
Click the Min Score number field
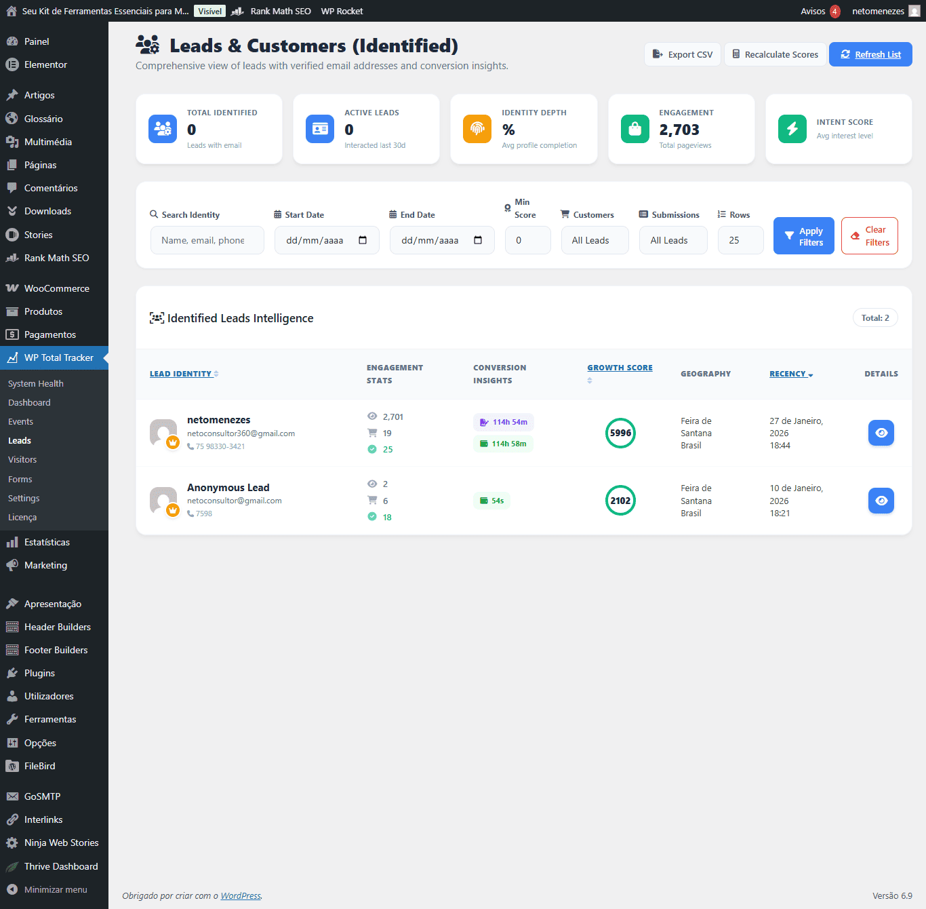click(x=528, y=240)
